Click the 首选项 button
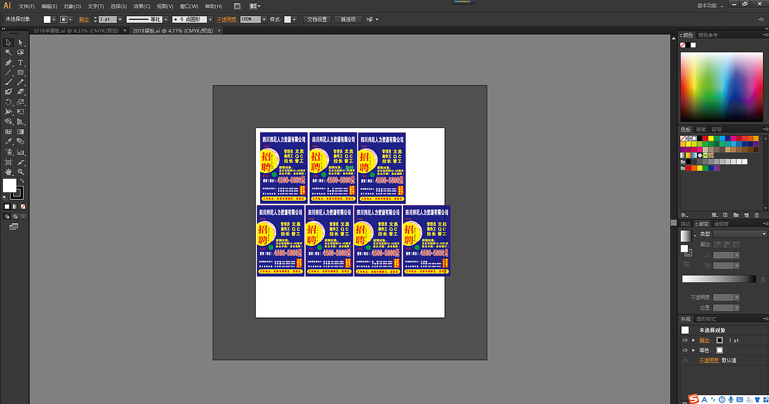769x404 pixels. click(348, 19)
